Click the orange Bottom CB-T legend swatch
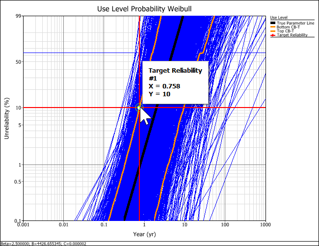Screen dimensions: 319x246 click(272, 27)
